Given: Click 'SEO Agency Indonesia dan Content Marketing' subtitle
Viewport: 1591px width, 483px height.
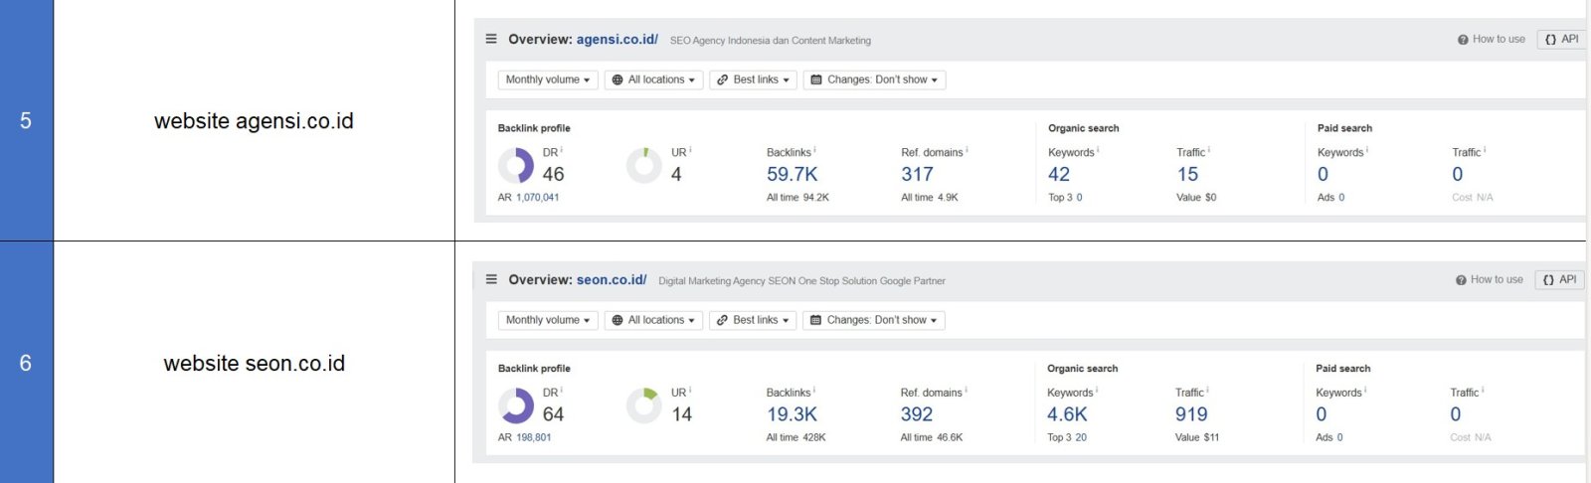Looking at the screenshot, I should (x=771, y=41).
